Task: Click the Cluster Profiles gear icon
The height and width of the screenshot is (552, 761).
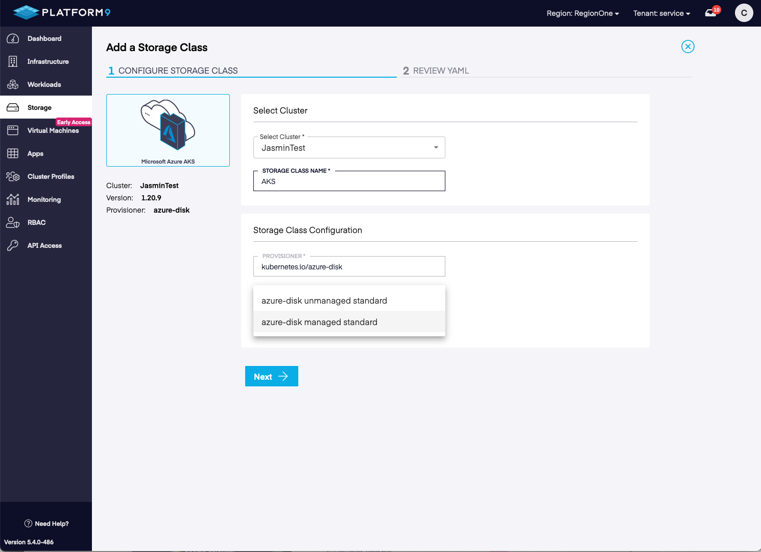Action: [x=13, y=177]
